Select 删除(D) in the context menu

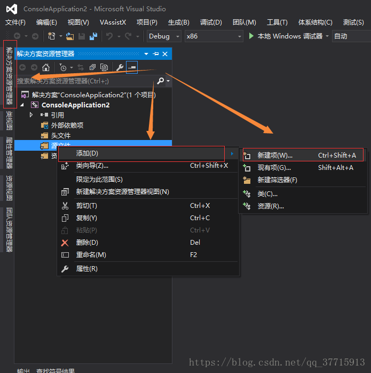pyautogui.click(x=148, y=243)
